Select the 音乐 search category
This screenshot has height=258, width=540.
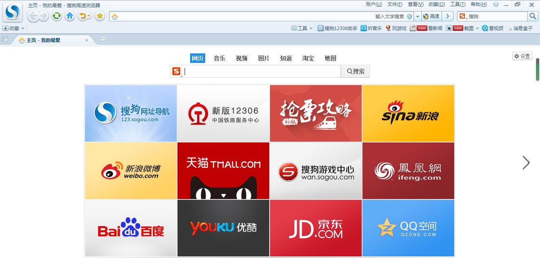point(220,58)
